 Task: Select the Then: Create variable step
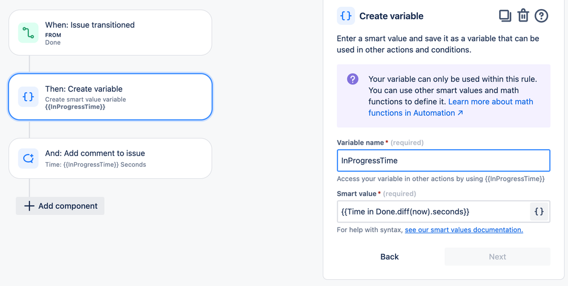tap(110, 97)
